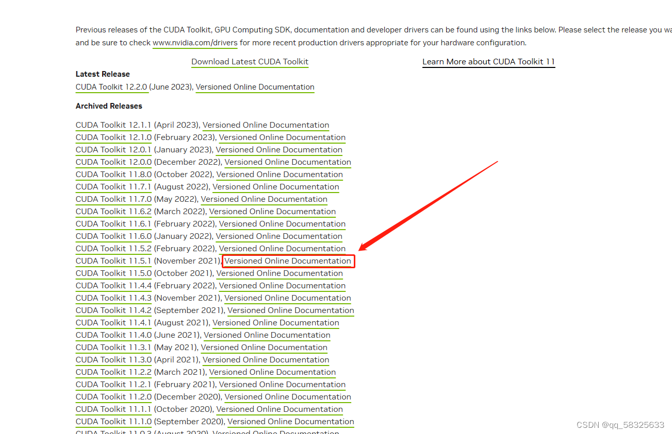The height and width of the screenshot is (434, 672).
Task: Open documentation for CUDA Toolkit 11.5.2
Action: coord(282,249)
